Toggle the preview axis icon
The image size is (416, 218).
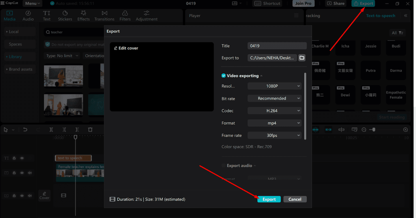coord(341,130)
